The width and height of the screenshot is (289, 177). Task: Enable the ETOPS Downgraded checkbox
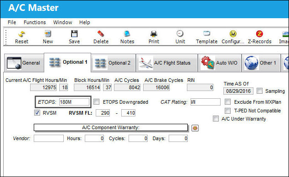(96, 102)
